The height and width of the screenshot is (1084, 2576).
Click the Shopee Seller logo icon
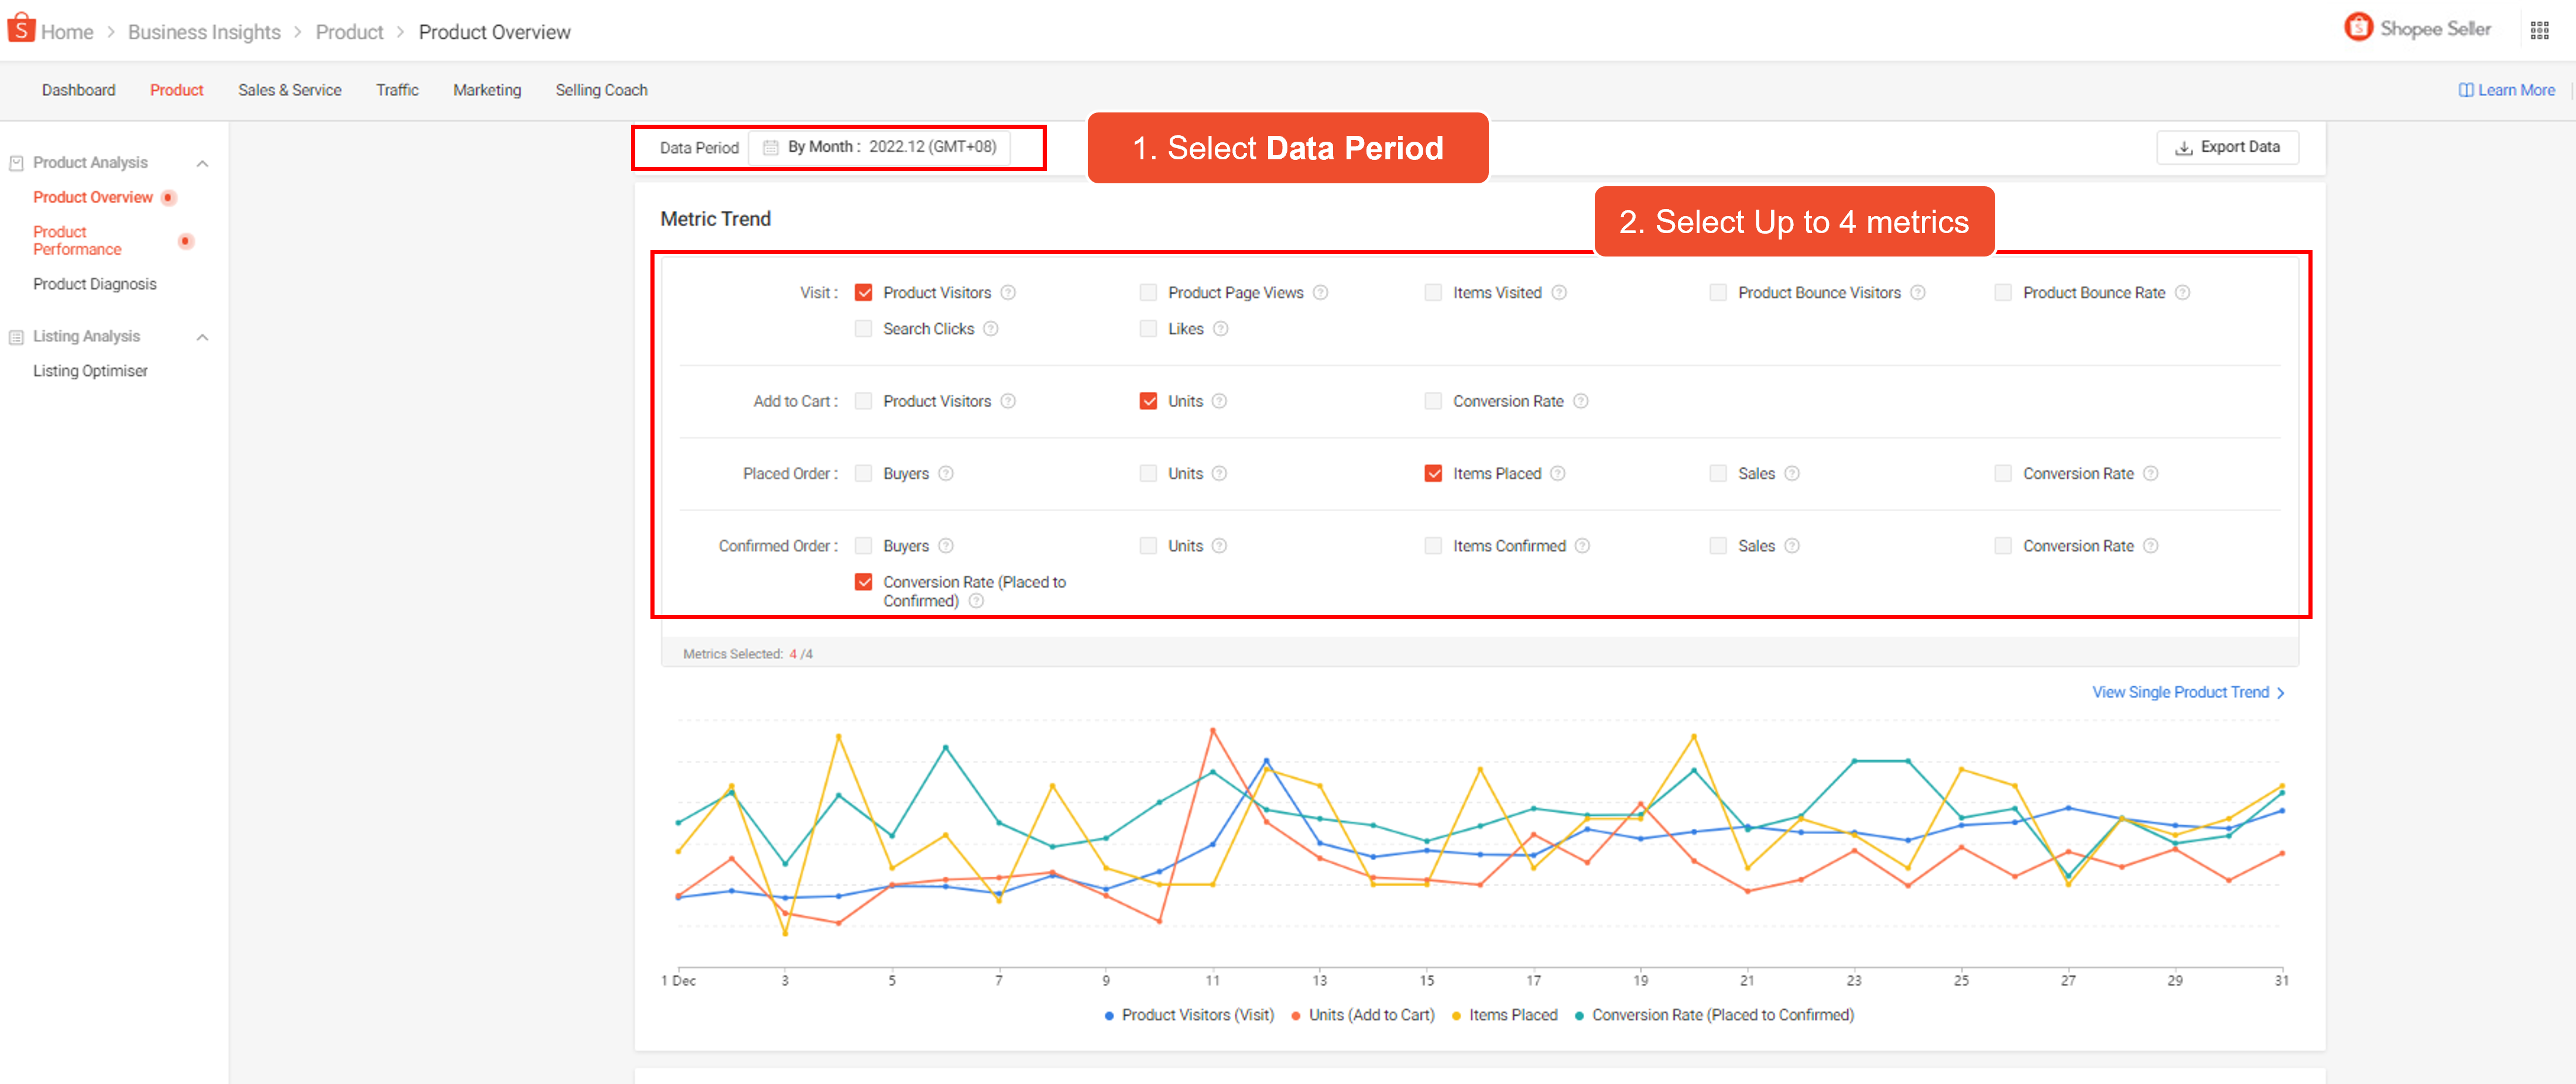(x=2358, y=28)
